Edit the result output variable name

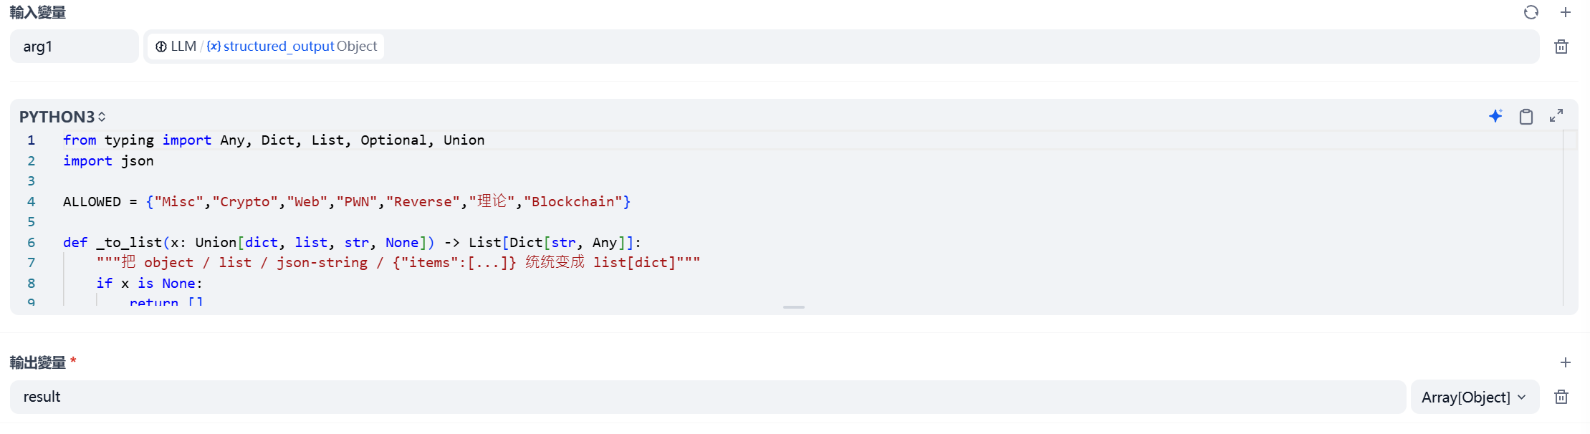(x=708, y=397)
